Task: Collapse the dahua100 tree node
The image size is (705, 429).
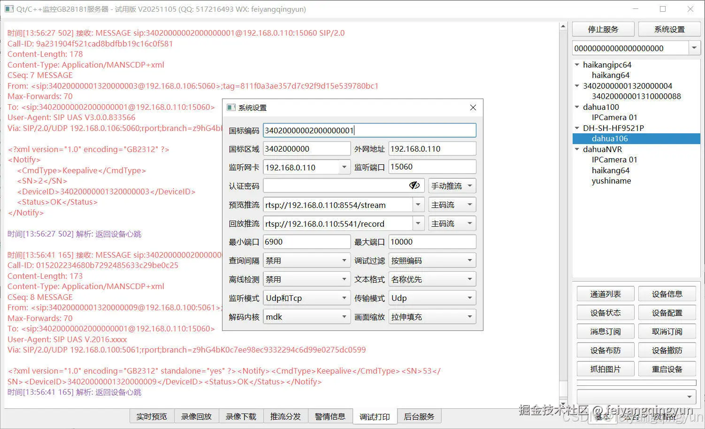Action: [x=577, y=107]
